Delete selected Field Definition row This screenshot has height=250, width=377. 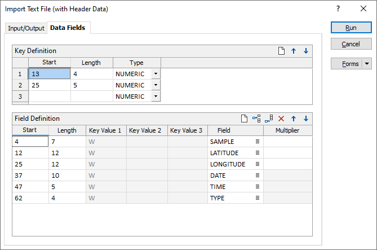click(281, 119)
